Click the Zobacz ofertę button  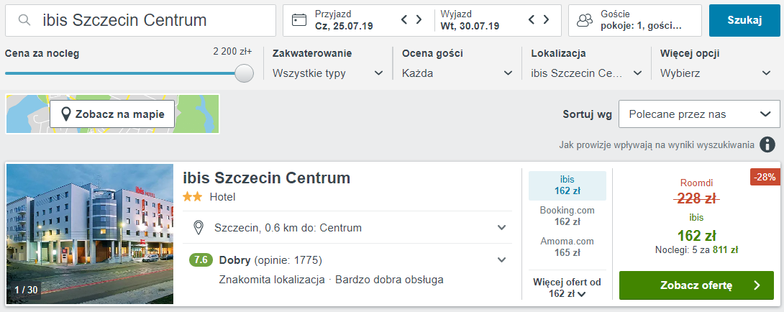click(x=696, y=285)
